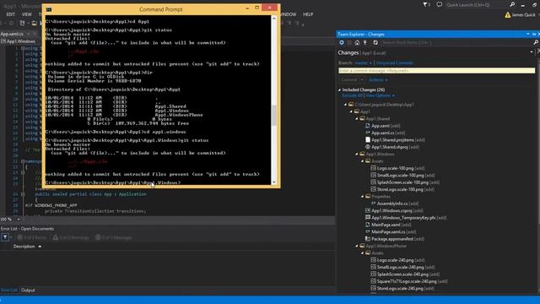Open the View Options dropdown
The width and height of the screenshot is (540, 304).
click(380, 95)
